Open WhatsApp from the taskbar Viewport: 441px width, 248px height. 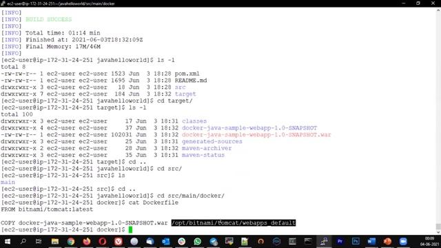click(x=198, y=241)
